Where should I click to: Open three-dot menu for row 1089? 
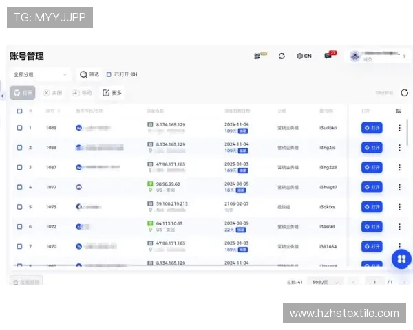pos(399,128)
